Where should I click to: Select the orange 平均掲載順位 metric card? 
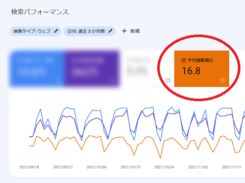[x=202, y=69]
